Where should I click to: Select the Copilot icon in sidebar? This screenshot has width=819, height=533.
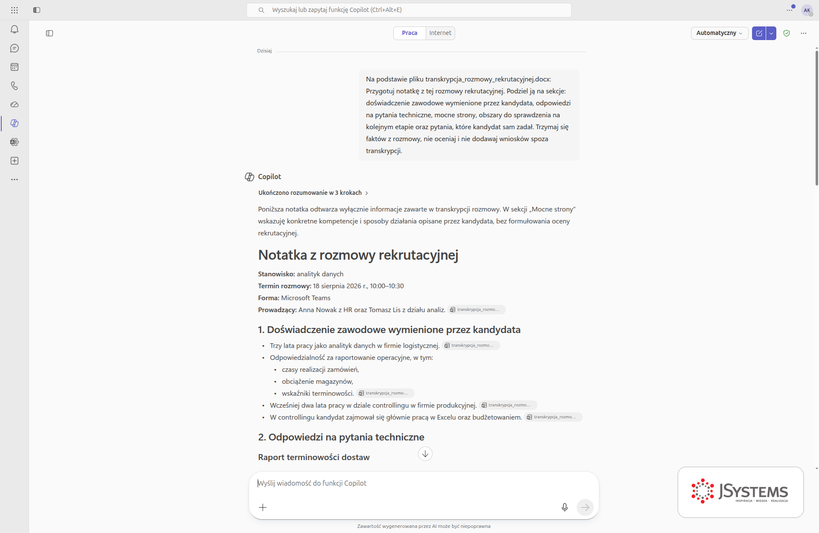click(x=15, y=123)
